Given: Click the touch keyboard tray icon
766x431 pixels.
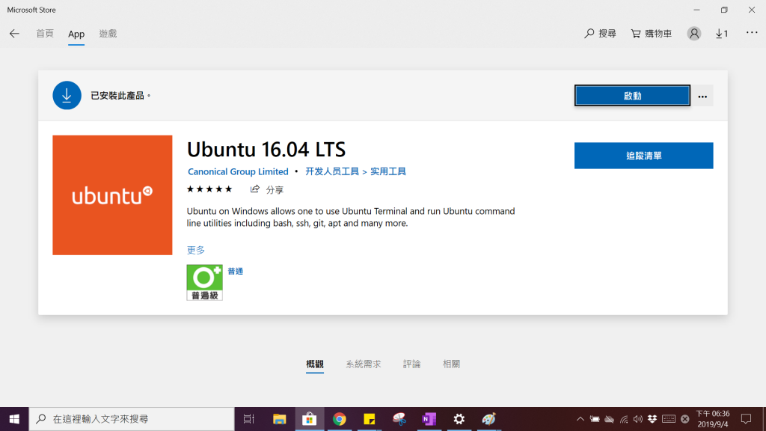Looking at the screenshot, I should [668, 419].
